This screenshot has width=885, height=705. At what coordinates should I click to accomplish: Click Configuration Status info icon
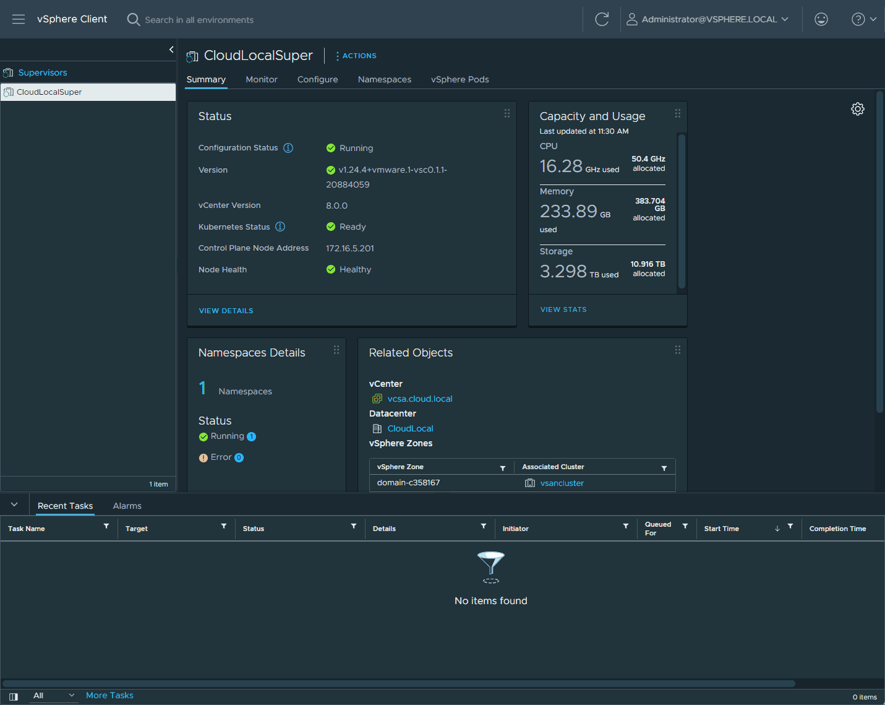coord(288,148)
